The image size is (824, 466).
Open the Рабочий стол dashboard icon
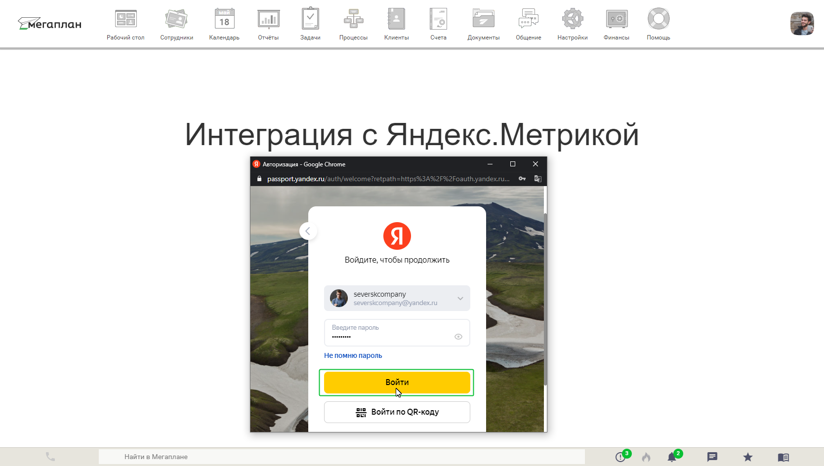click(125, 19)
